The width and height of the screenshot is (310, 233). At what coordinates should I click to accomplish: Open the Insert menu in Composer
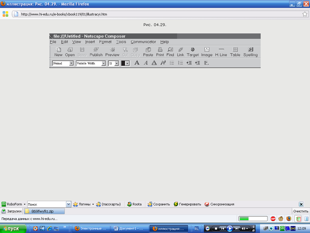click(x=90, y=42)
